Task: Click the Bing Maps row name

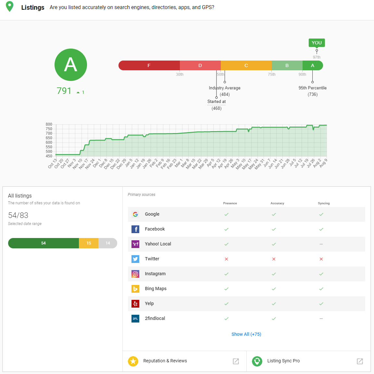Action: point(156,289)
